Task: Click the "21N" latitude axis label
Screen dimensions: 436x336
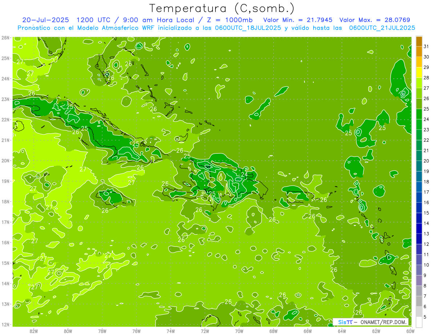Action: pyautogui.click(x=5, y=140)
